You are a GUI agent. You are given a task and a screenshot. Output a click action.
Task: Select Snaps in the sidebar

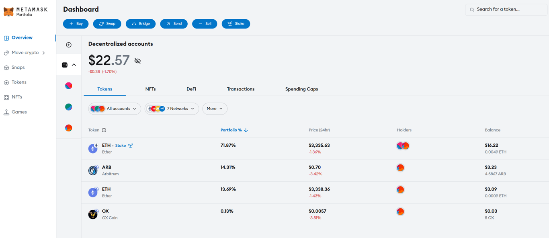click(x=18, y=67)
